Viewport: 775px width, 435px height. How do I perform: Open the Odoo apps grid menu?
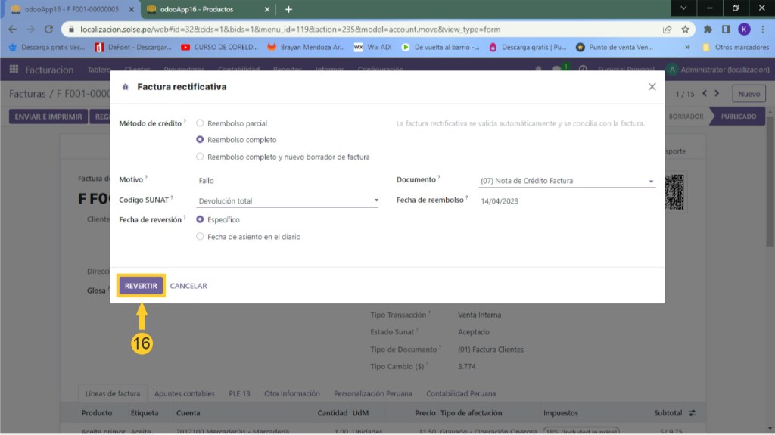click(14, 70)
